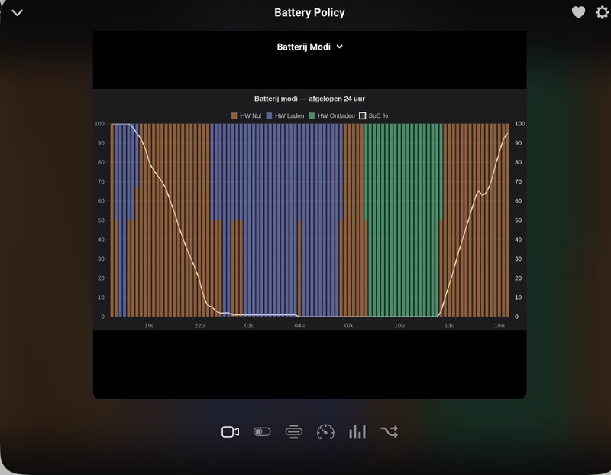This screenshot has width=611, height=475.
Task: Toggle HW Laden legend series
Action: [x=285, y=115]
